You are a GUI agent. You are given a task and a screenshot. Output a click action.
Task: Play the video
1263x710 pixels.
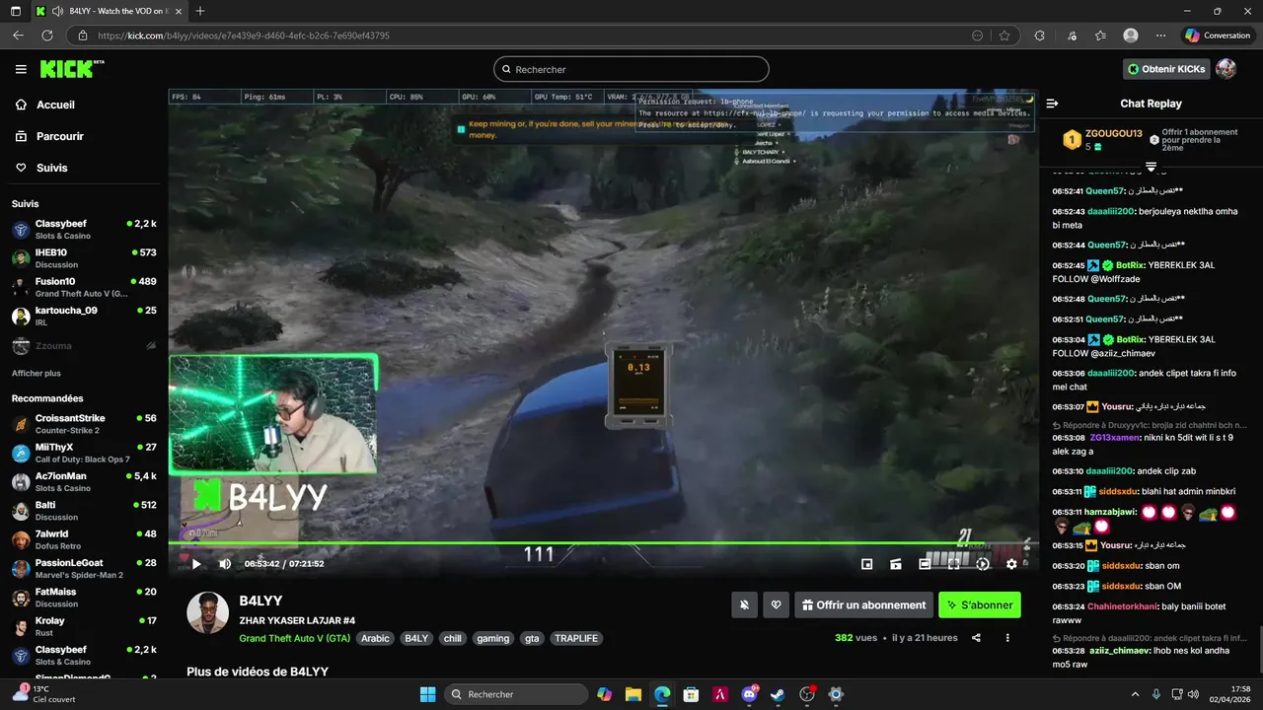195,564
